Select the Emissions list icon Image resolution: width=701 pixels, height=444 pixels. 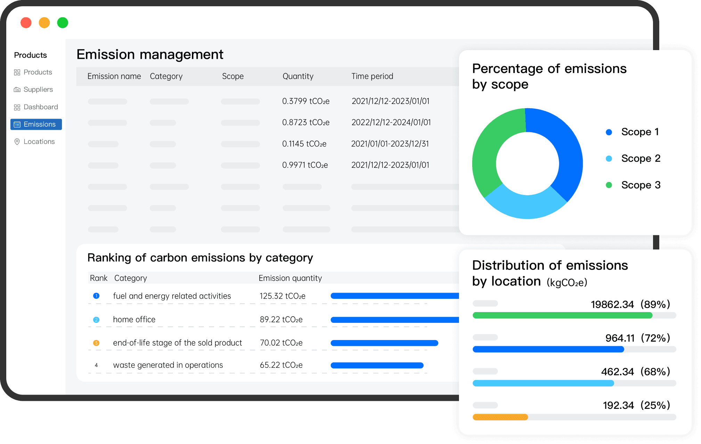click(17, 124)
